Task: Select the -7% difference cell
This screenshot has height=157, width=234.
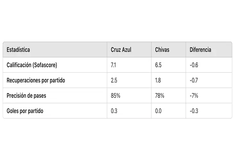Action: tap(194, 96)
